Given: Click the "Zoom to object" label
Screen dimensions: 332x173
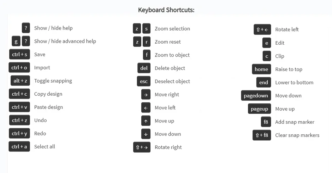Looking at the screenshot, I should [172, 55].
